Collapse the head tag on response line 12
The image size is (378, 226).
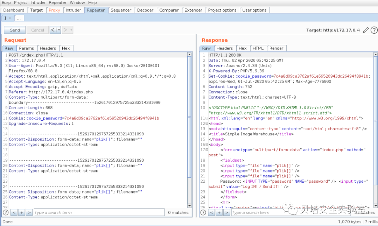click(207, 123)
